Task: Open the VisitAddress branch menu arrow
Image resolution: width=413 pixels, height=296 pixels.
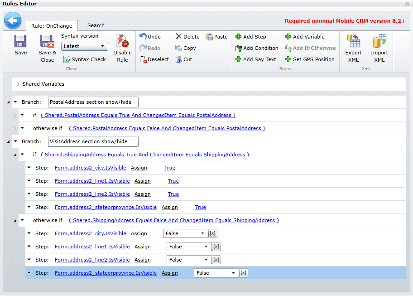Action: 15,141
